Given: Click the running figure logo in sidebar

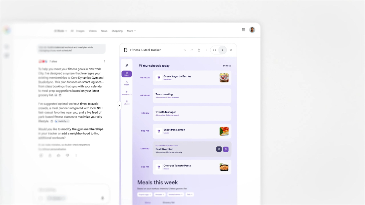Looking at the screenshot, I should click(127, 65).
